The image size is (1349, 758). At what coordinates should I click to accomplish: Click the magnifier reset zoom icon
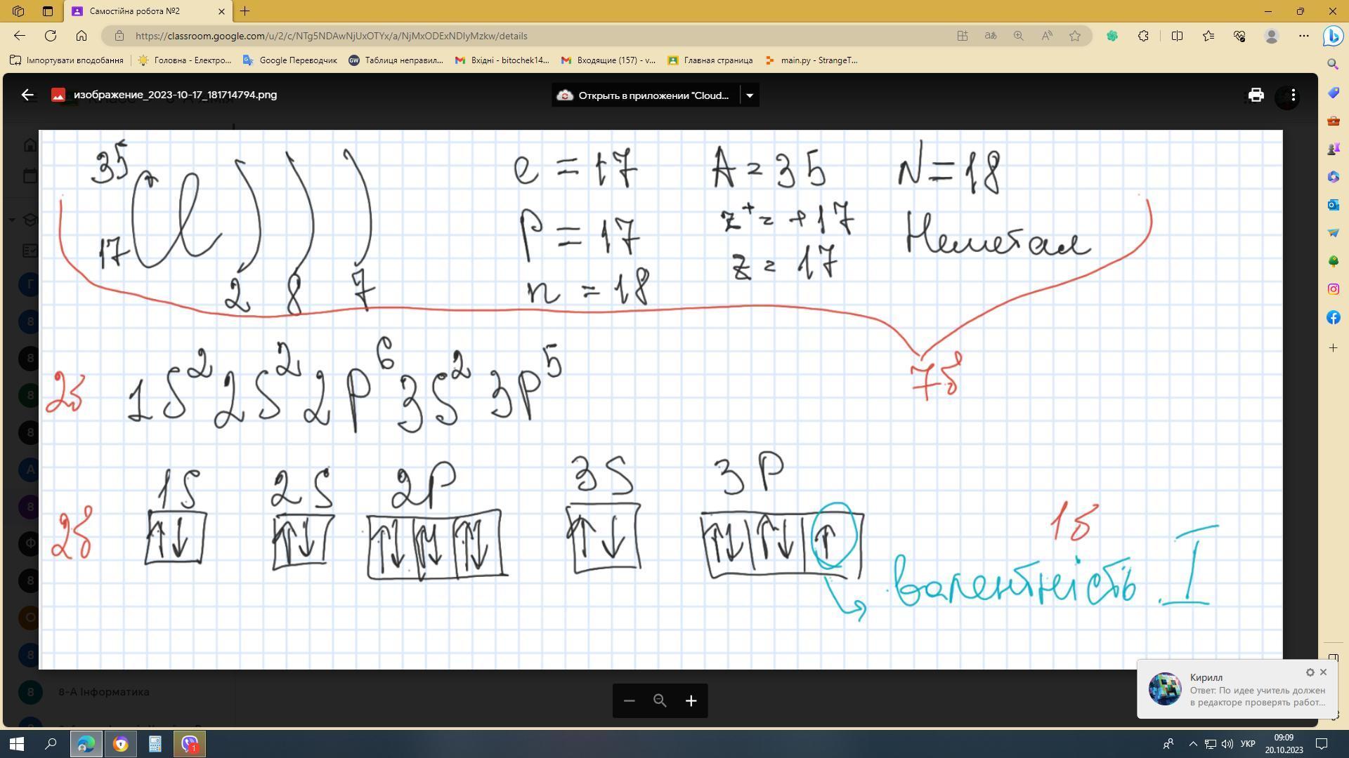point(660,700)
